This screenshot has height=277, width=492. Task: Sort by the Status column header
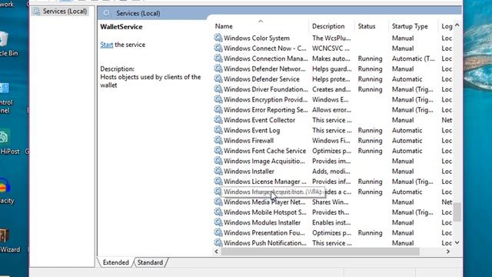[367, 26]
